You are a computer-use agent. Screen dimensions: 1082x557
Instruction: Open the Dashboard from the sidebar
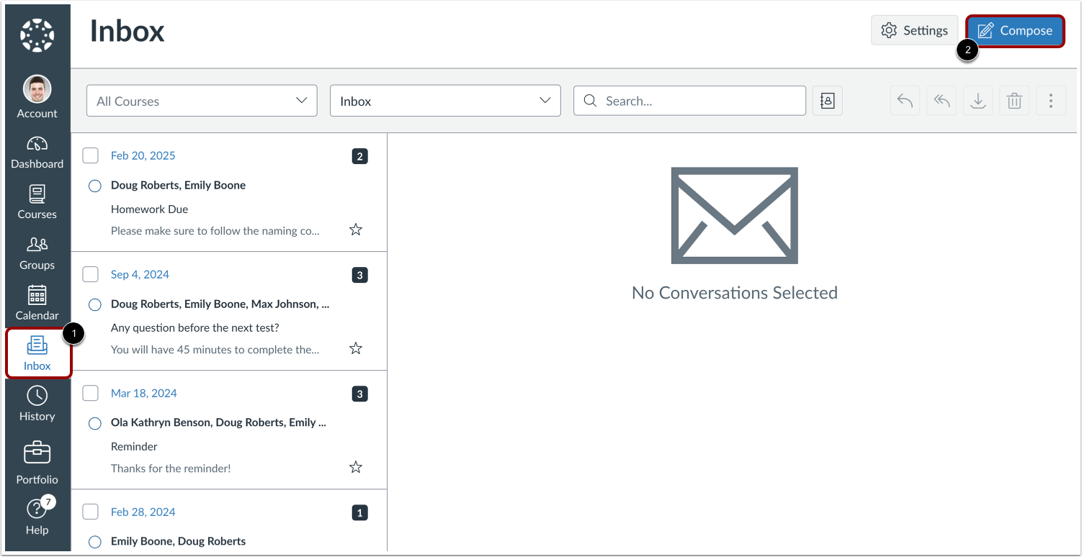point(37,153)
